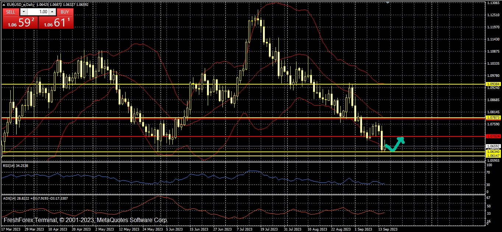Image resolution: width=502 pixels, height=232 pixels.
Task: Click the SELL button in trading panel
Action: pos(11,12)
